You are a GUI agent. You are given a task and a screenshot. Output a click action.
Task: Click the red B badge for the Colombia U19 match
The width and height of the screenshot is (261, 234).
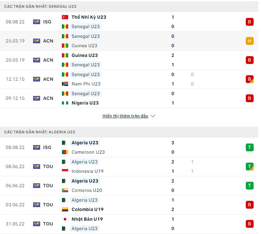pos(249,205)
